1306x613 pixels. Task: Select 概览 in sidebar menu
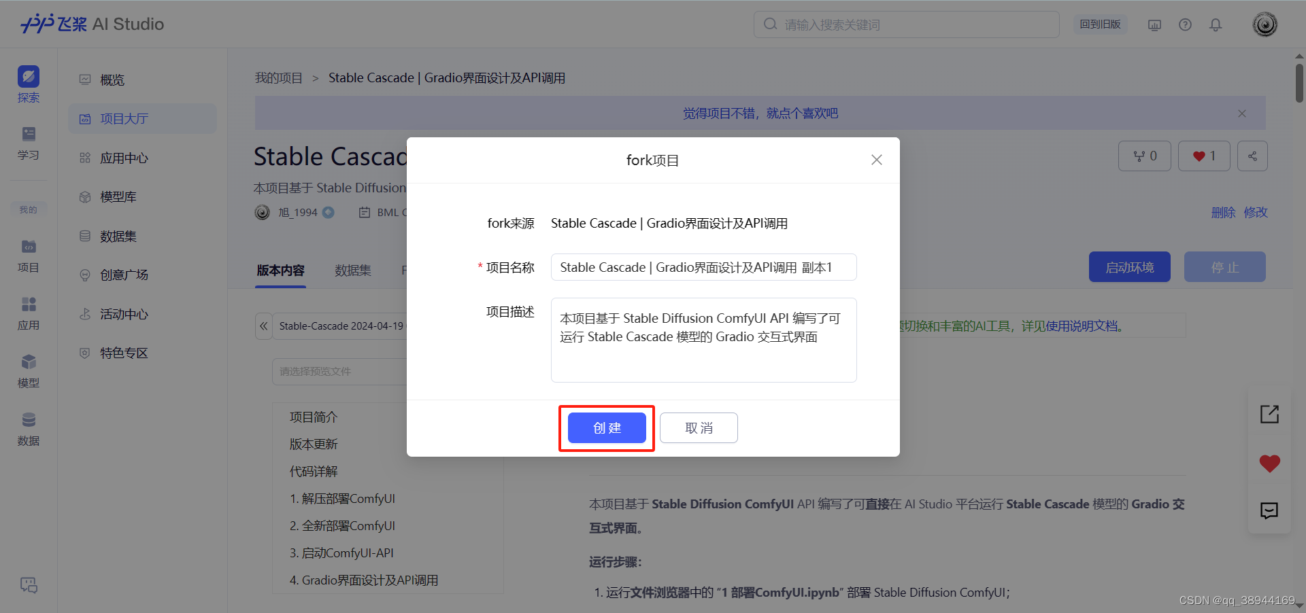(x=142, y=80)
